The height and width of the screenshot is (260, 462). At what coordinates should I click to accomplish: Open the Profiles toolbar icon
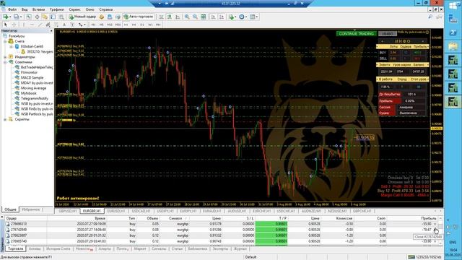click(17, 17)
